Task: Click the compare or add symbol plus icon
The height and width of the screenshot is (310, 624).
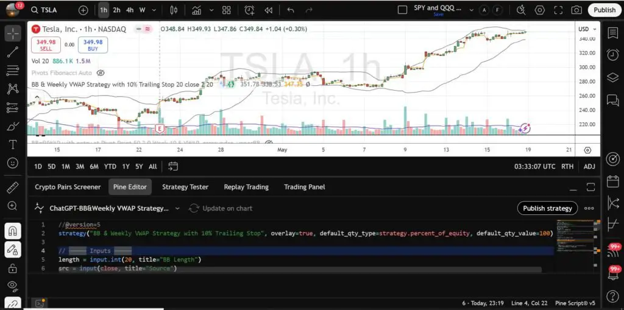Action: pos(83,10)
